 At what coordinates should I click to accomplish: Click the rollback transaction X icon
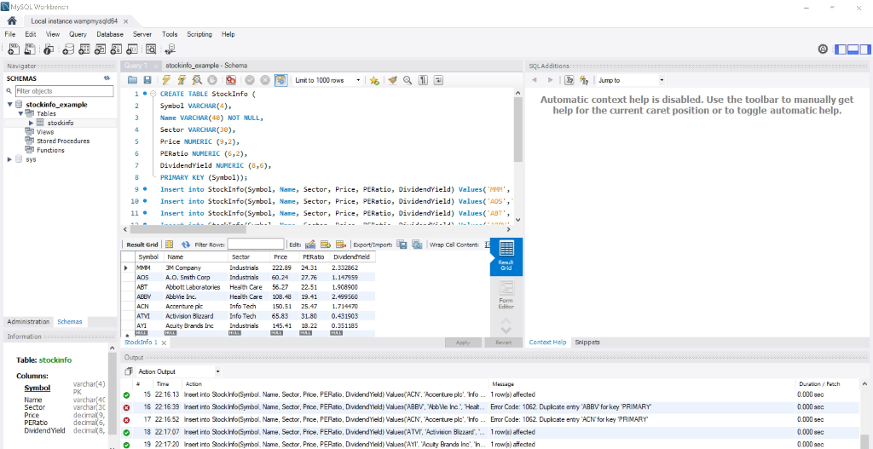[x=265, y=80]
